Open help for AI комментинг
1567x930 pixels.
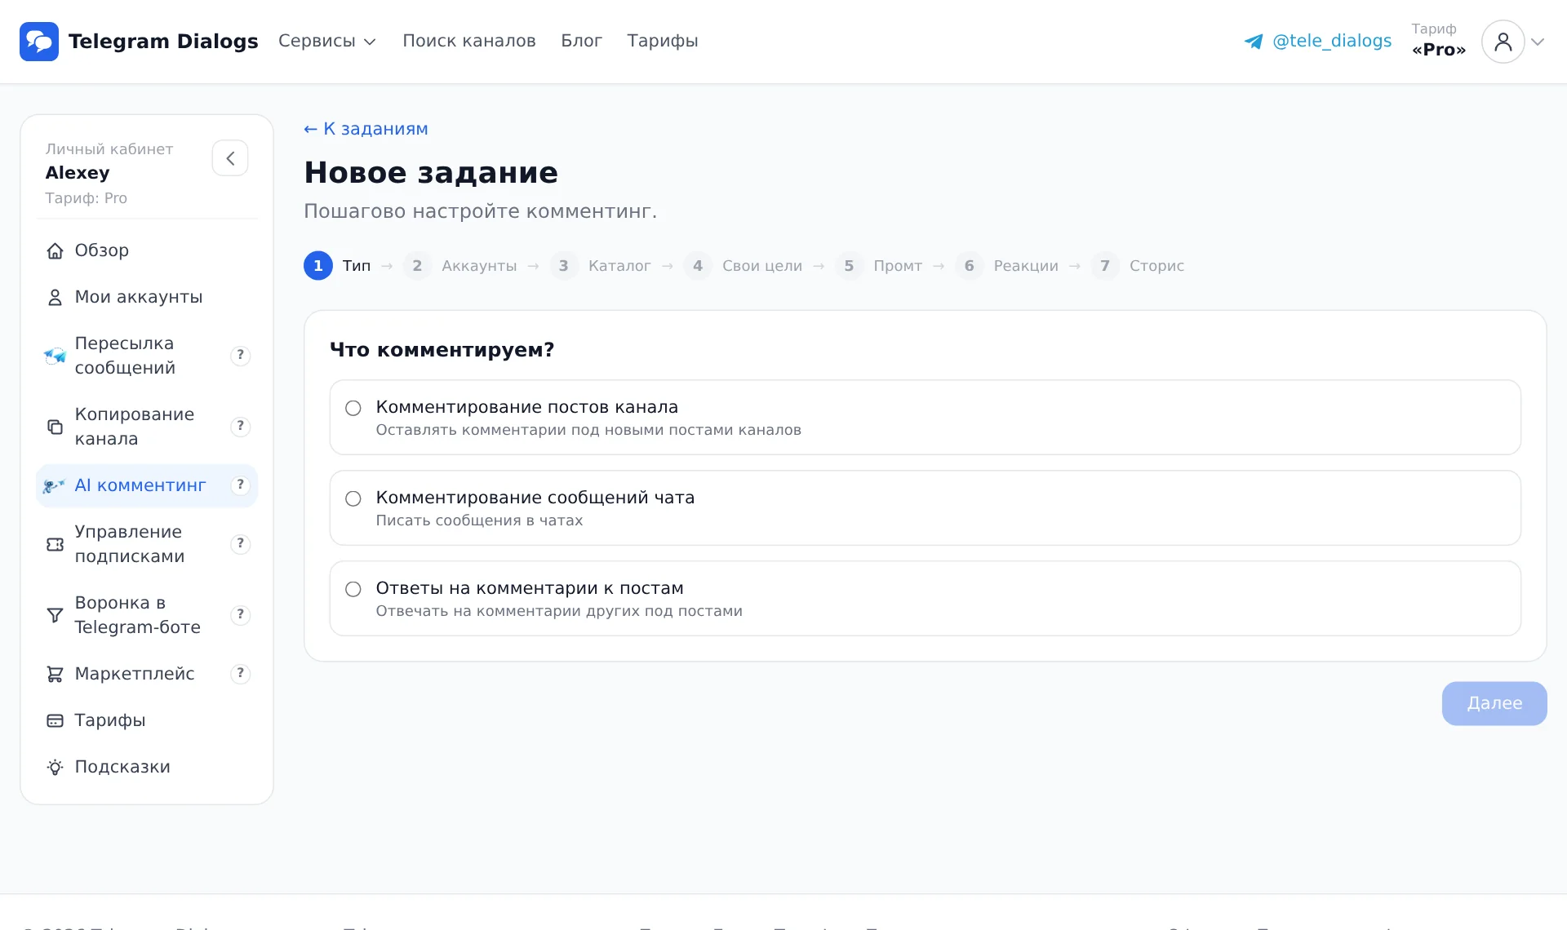(240, 485)
